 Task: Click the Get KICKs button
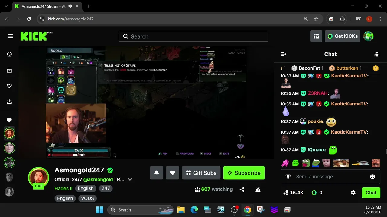pos(343,36)
